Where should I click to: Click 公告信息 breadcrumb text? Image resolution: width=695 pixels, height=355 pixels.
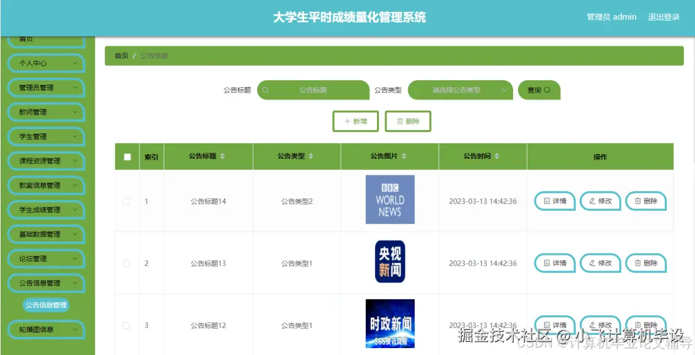click(154, 56)
